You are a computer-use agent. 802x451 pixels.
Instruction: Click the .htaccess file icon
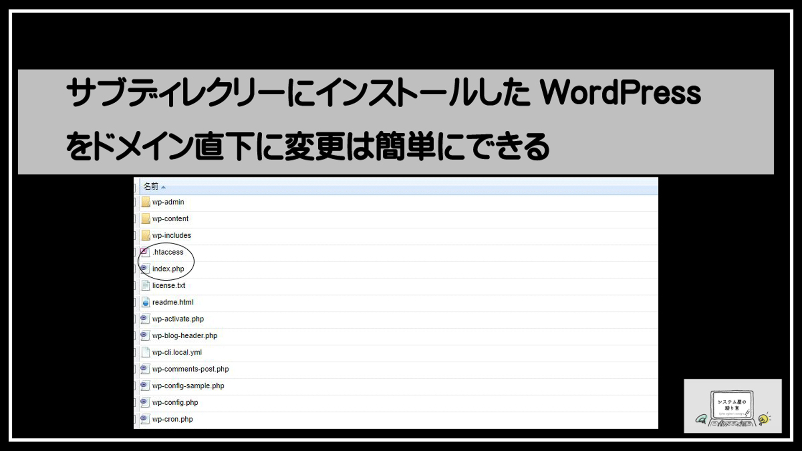[145, 252]
